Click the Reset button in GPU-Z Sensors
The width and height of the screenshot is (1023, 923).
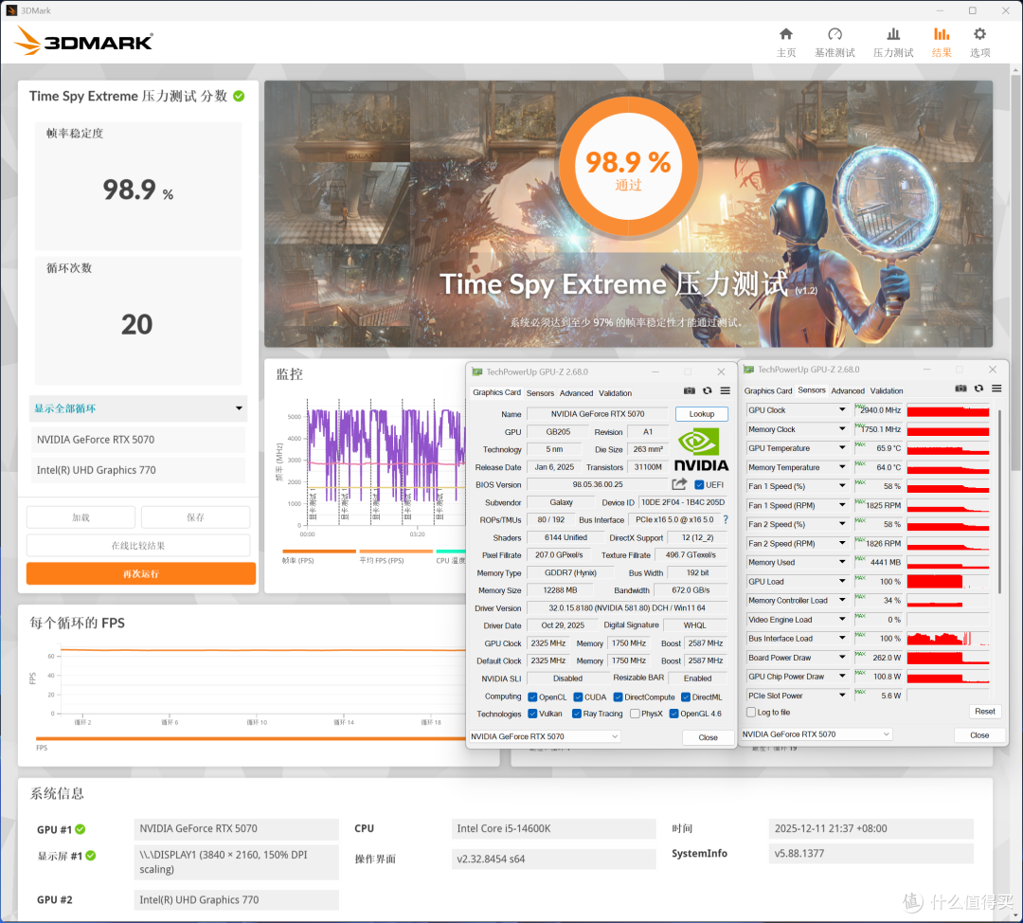[984, 712]
